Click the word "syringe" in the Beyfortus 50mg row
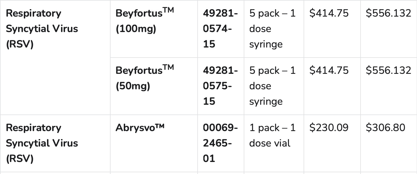The height and width of the screenshot is (174, 417). 266,102
